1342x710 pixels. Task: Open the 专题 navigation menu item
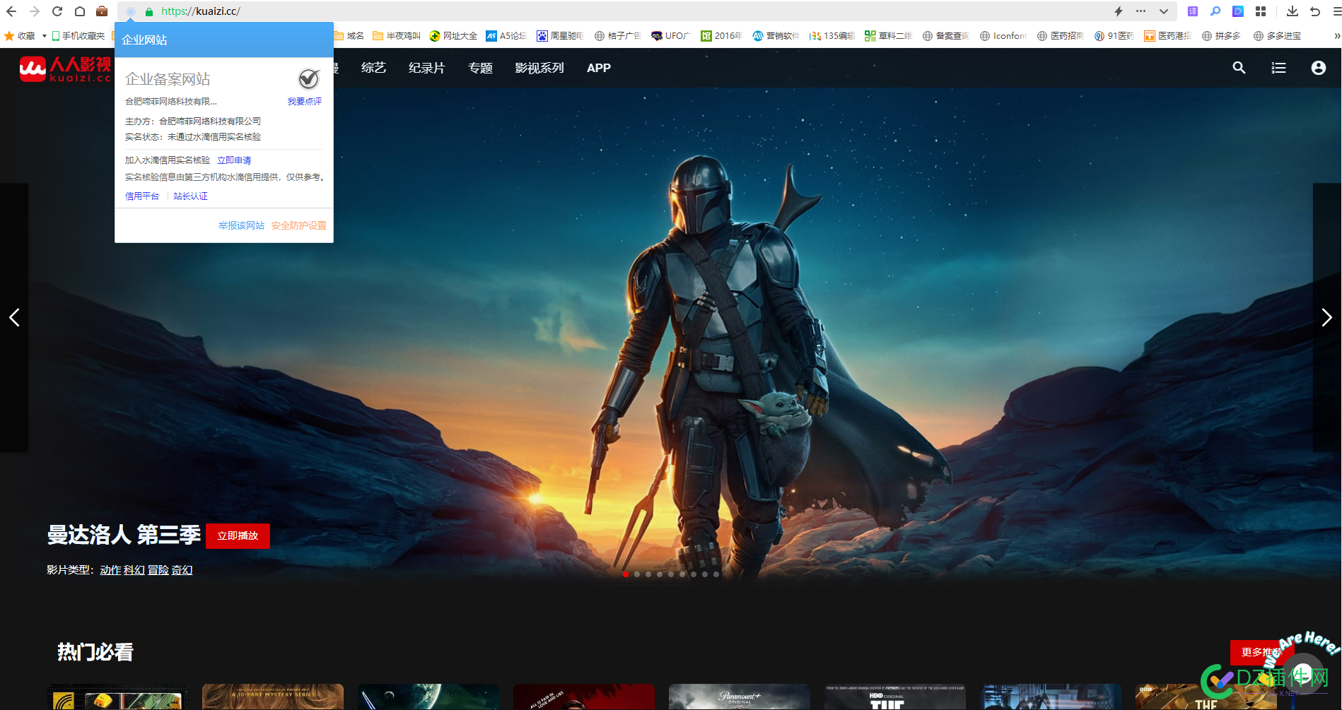[480, 68]
